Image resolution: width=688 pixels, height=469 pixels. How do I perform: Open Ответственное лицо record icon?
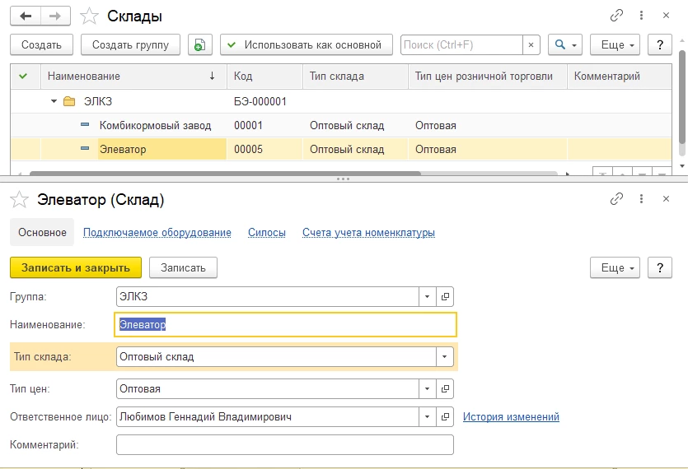coord(446,417)
